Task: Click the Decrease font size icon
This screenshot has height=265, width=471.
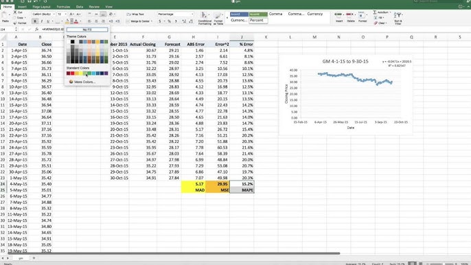Action: point(78,14)
